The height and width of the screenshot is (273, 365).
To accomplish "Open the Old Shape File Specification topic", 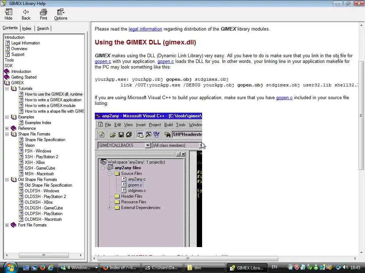I will (x=48, y=185).
